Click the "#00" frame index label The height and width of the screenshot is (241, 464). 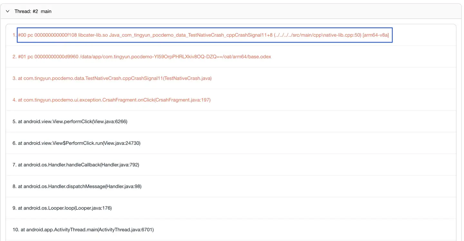(x=22, y=35)
